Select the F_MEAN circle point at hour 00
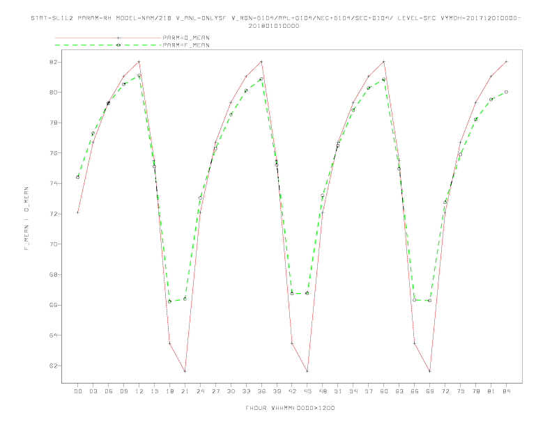Screen dimensions: 552x426 (x=78, y=177)
